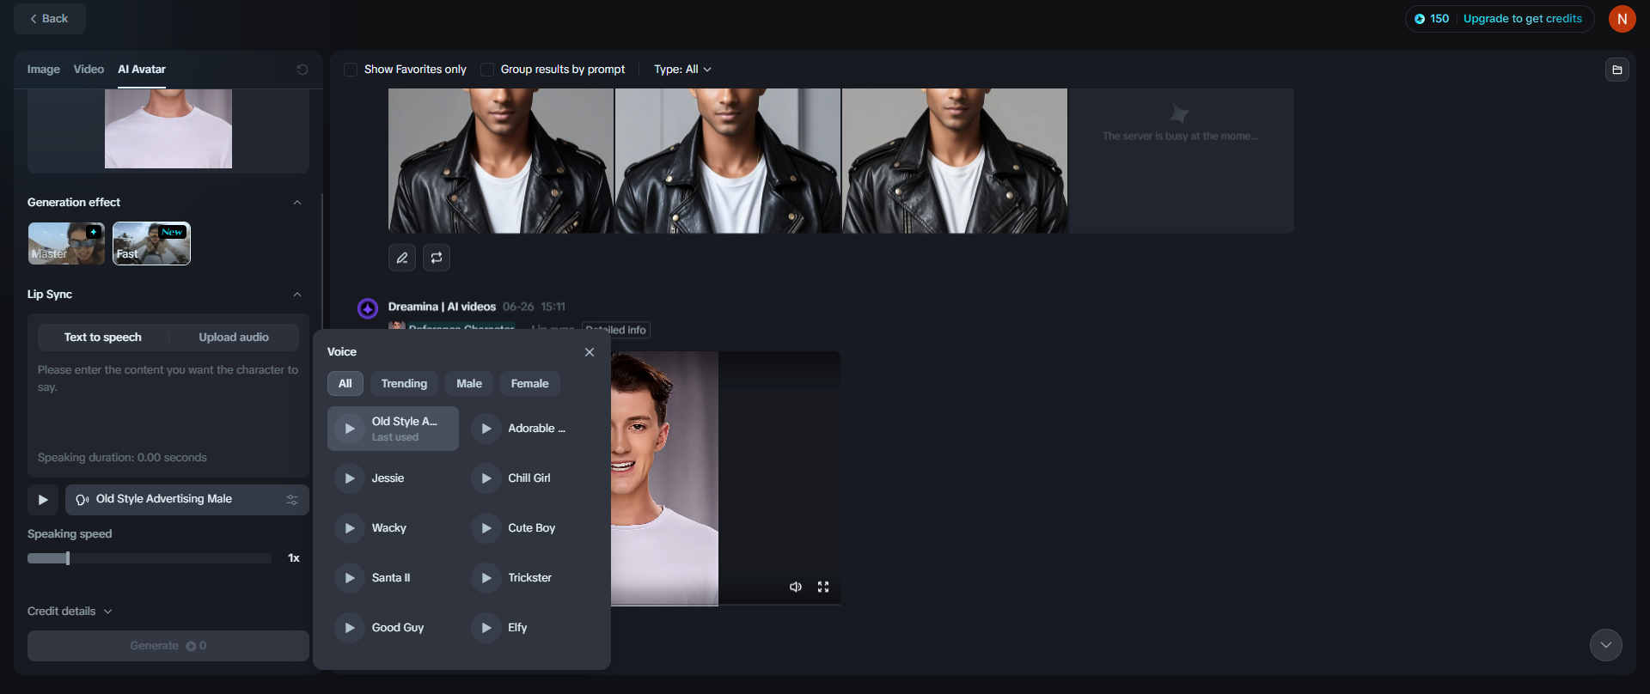Viewport: 1650px width, 694px height.
Task: Select Text to speech mode
Action: [103, 338]
